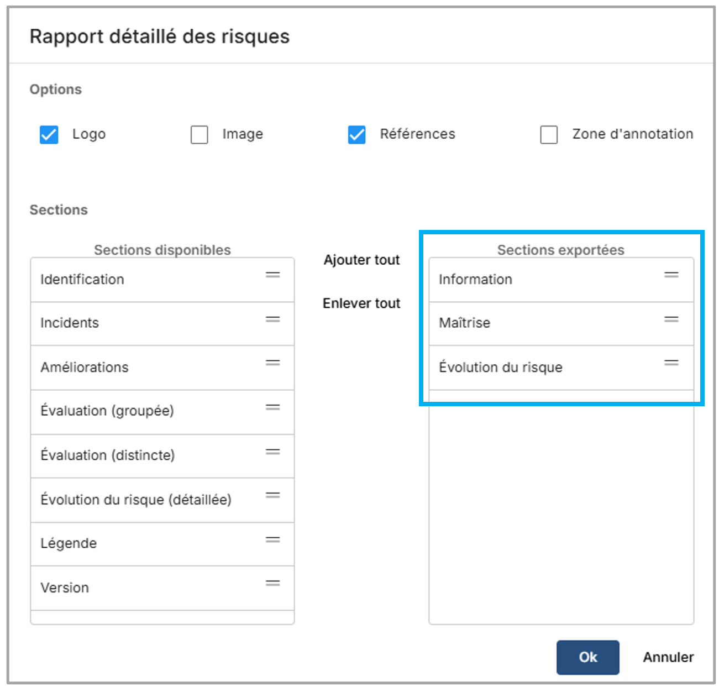The height and width of the screenshot is (687, 719).
Task: Click the drag handle on the Identification row
Action: (272, 275)
